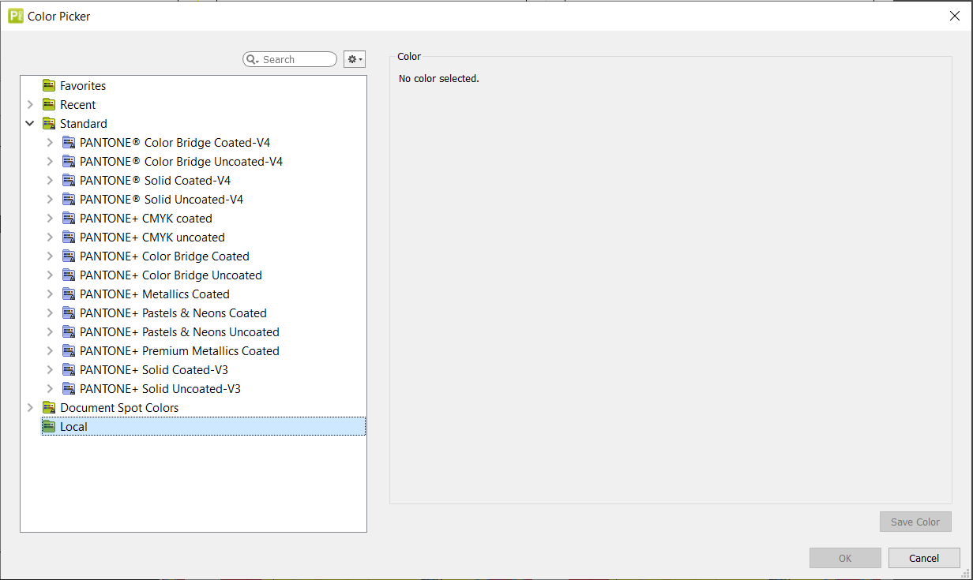
Task: Select 'PANTONE® Color Bridge Coated-V4' text
Action: tap(175, 143)
